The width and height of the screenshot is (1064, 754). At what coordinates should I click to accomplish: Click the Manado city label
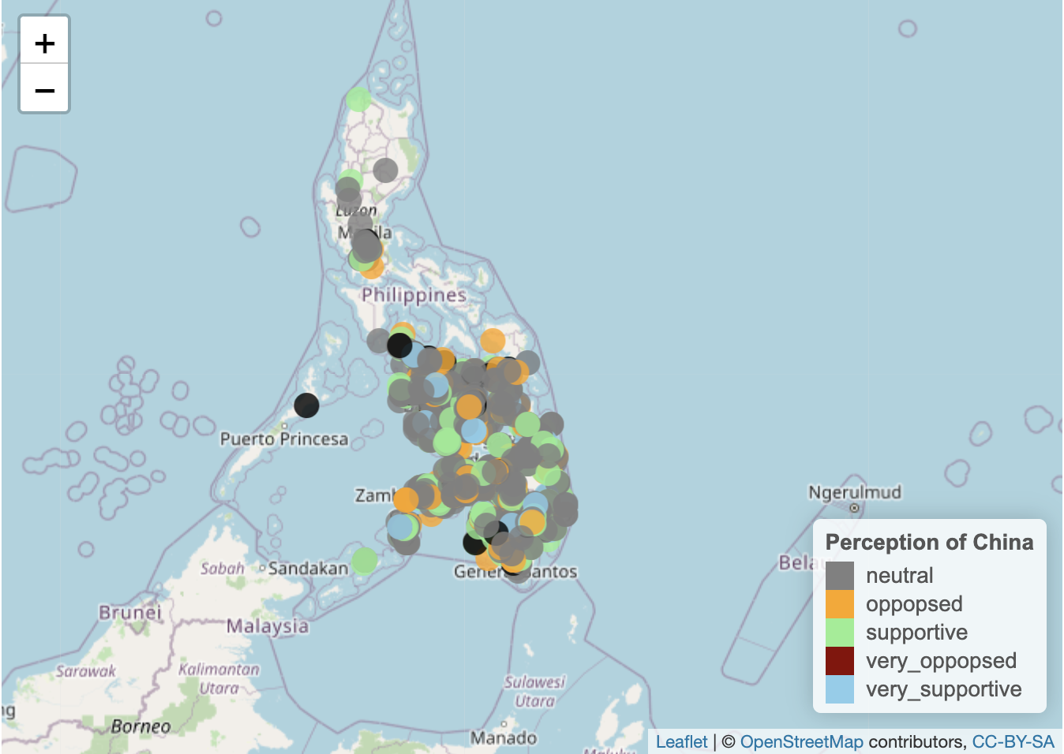(x=504, y=738)
